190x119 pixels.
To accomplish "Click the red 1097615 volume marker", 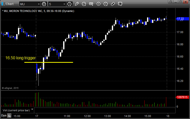I will [x=182, y=97].
